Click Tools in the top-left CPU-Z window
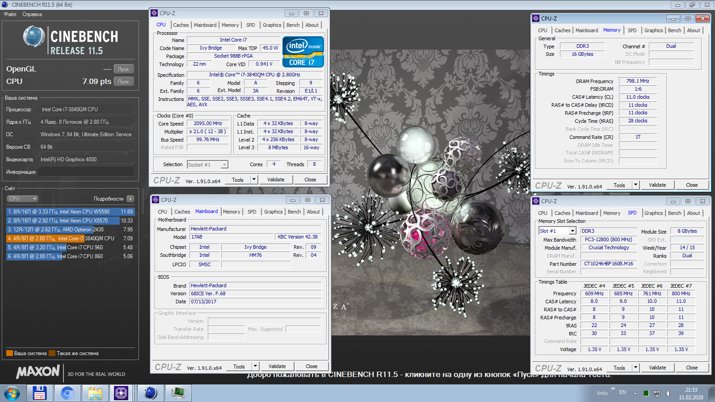 click(238, 180)
